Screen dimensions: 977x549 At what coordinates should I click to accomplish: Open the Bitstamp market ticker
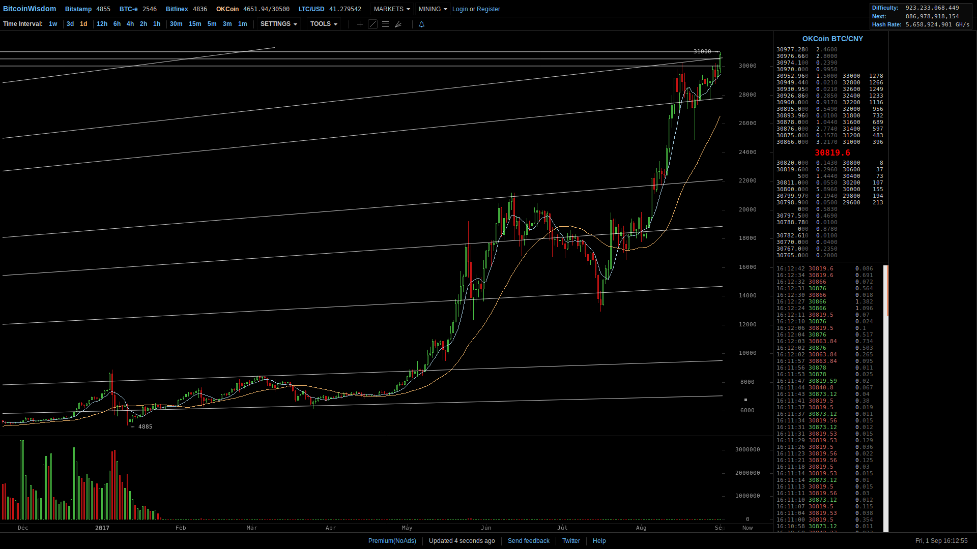point(78,9)
